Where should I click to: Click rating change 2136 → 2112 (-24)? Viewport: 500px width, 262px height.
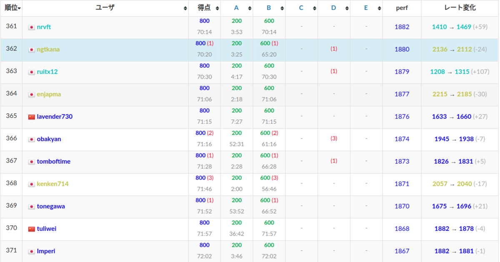(460, 50)
